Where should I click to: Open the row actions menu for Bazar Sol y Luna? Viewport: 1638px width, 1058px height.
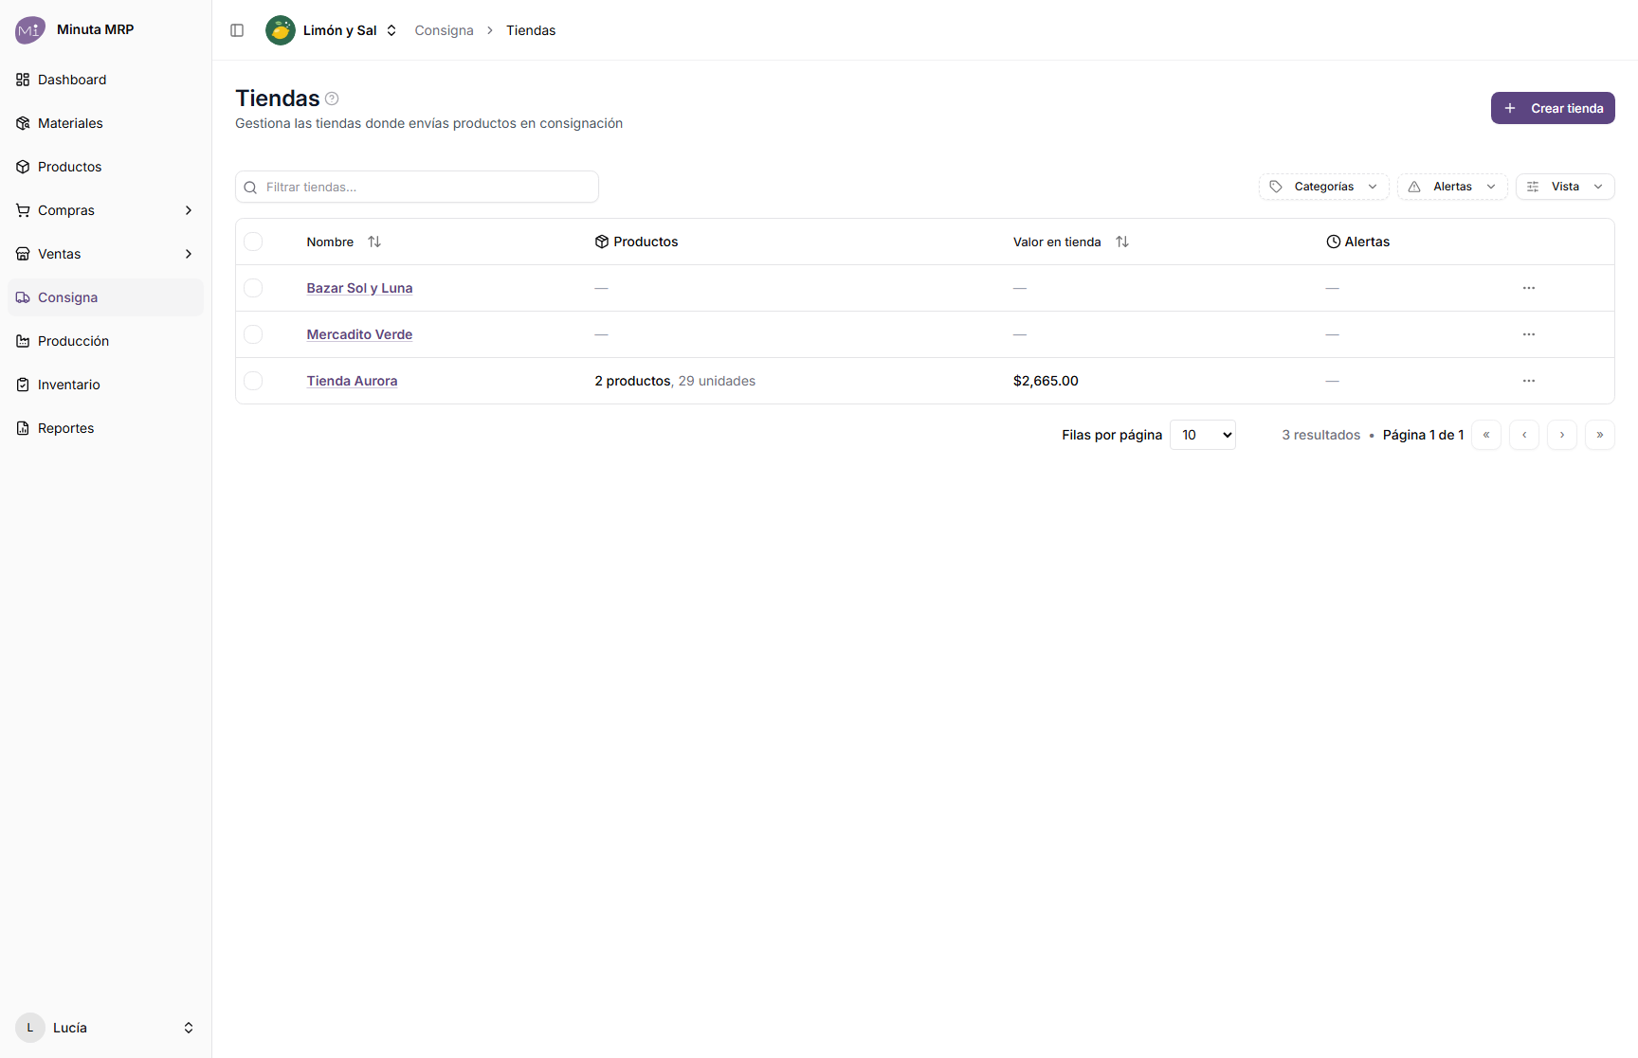point(1529,288)
